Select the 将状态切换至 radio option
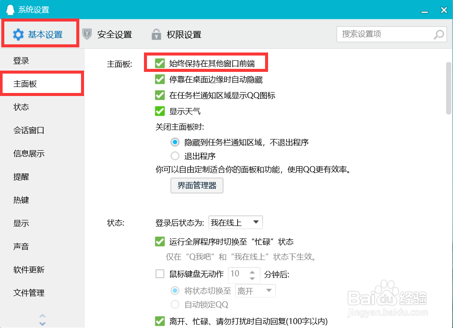This screenshot has width=453, height=328. 175,291
